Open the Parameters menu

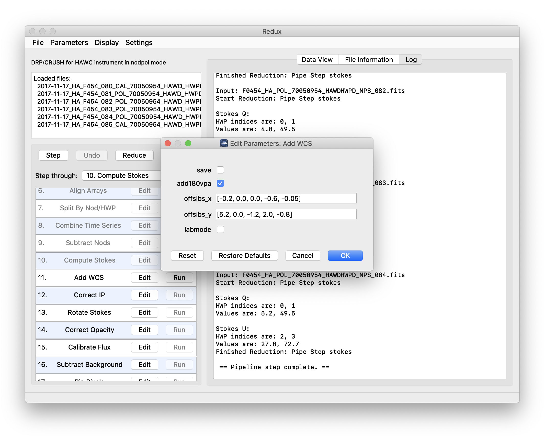tap(69, 42)
